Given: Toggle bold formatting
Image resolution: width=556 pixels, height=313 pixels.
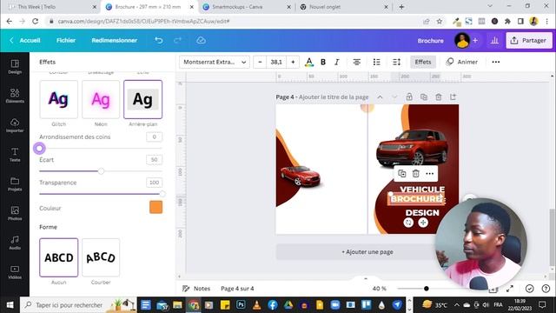Looking at the screenshot, I should [323, 62].
